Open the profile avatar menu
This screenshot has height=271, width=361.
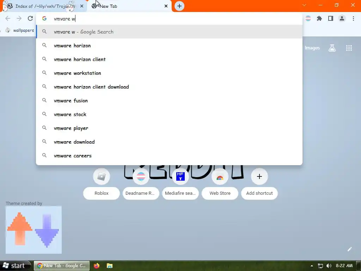[x=342, y=18]
